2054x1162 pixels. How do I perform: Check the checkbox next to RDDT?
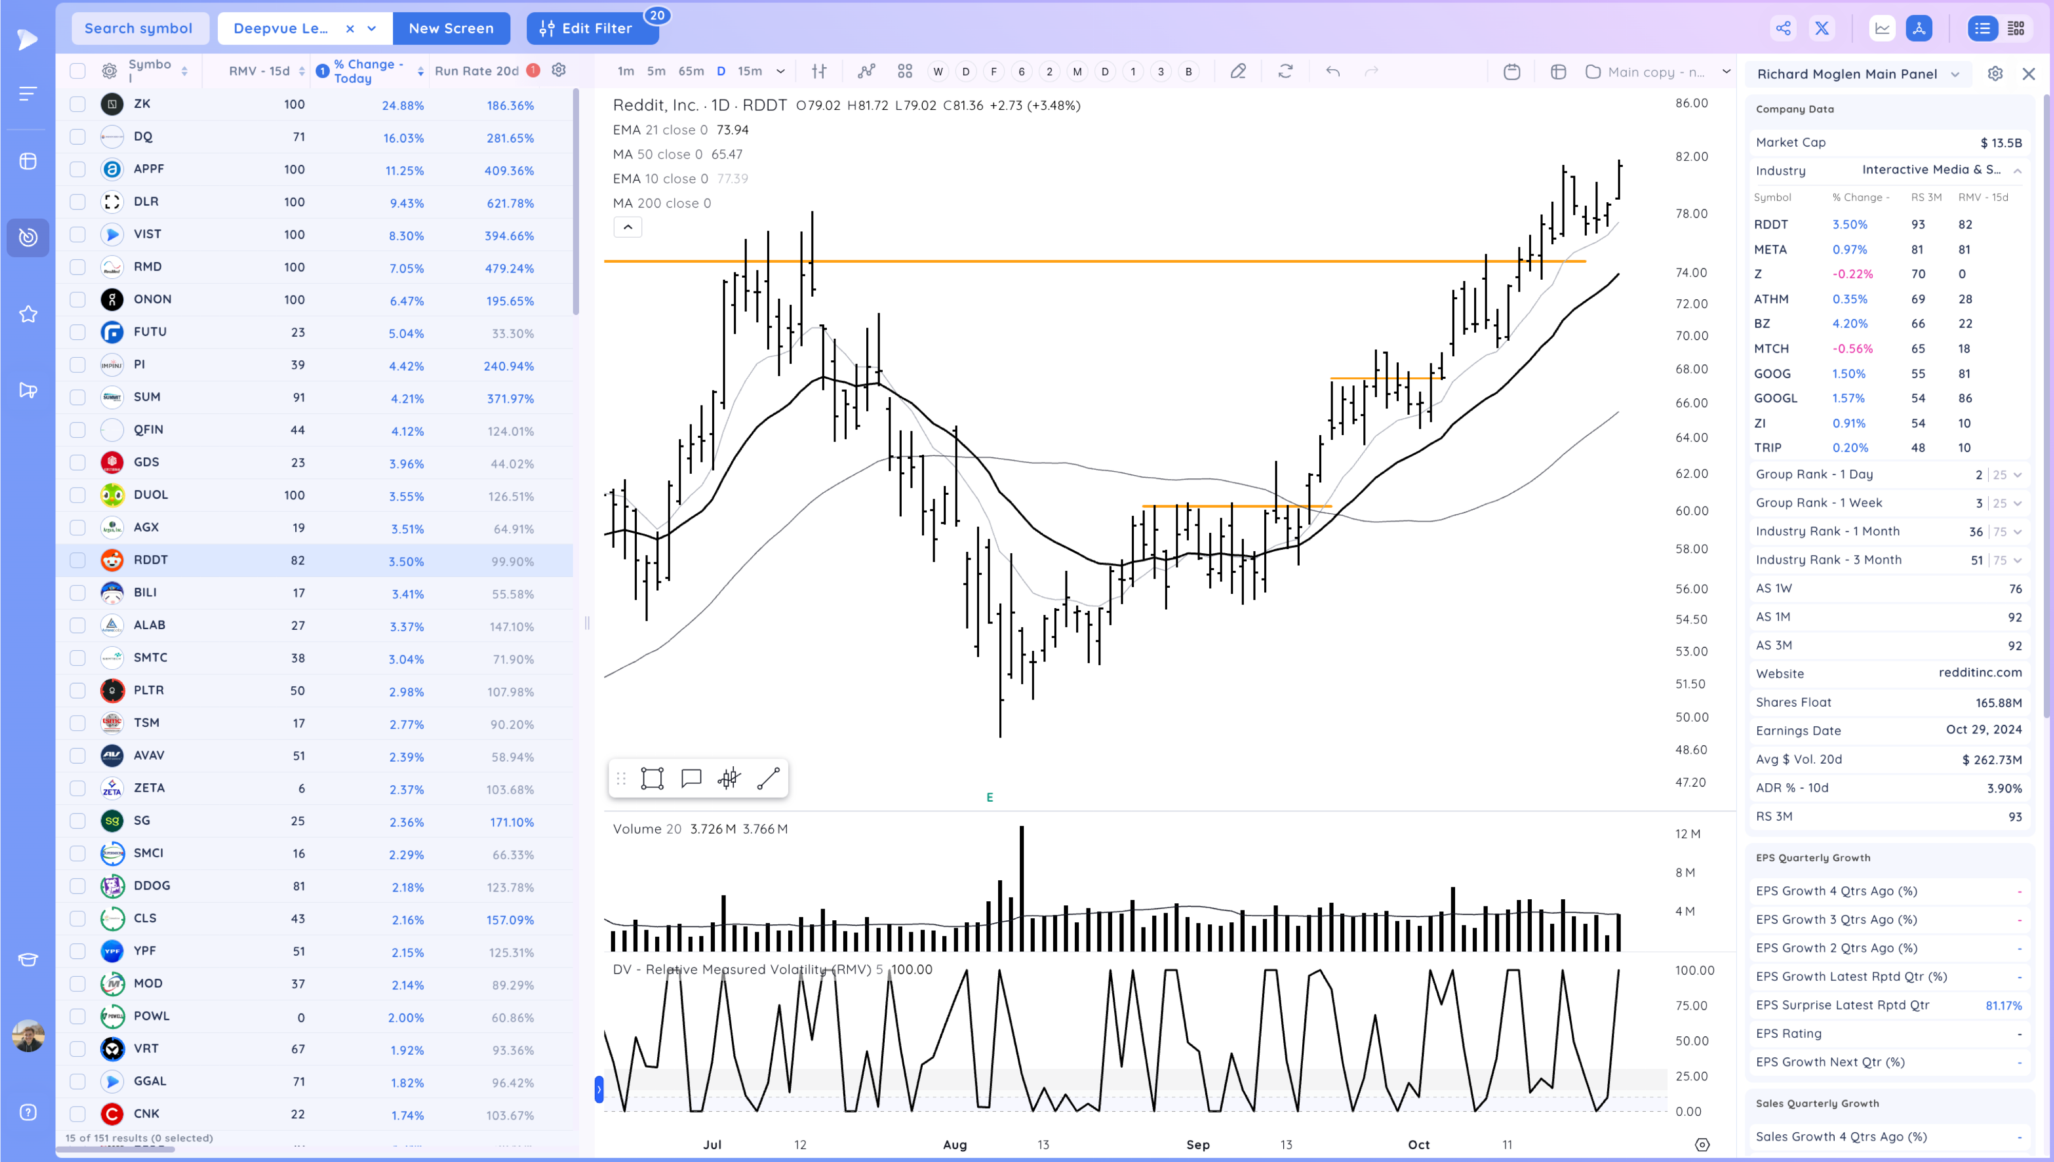(x=78, y=560)
